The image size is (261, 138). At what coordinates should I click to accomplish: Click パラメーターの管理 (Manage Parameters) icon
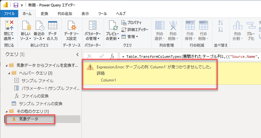coord(93,25)
